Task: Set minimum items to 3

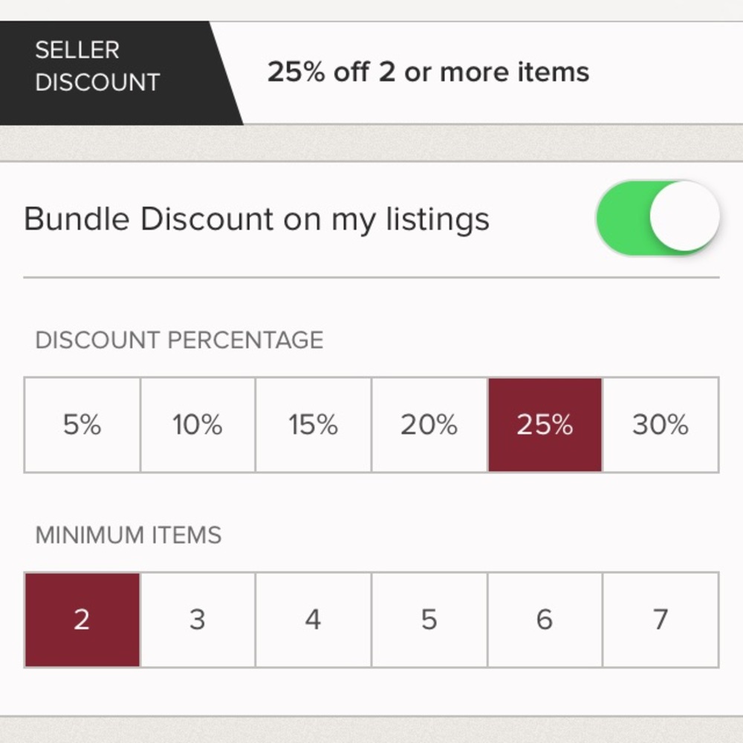Action: (198, 620)
